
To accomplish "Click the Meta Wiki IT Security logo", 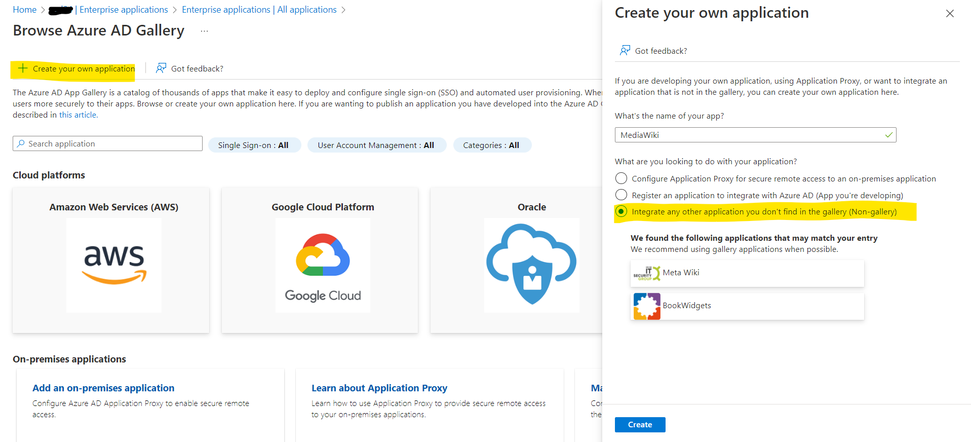I will [647, 273].
